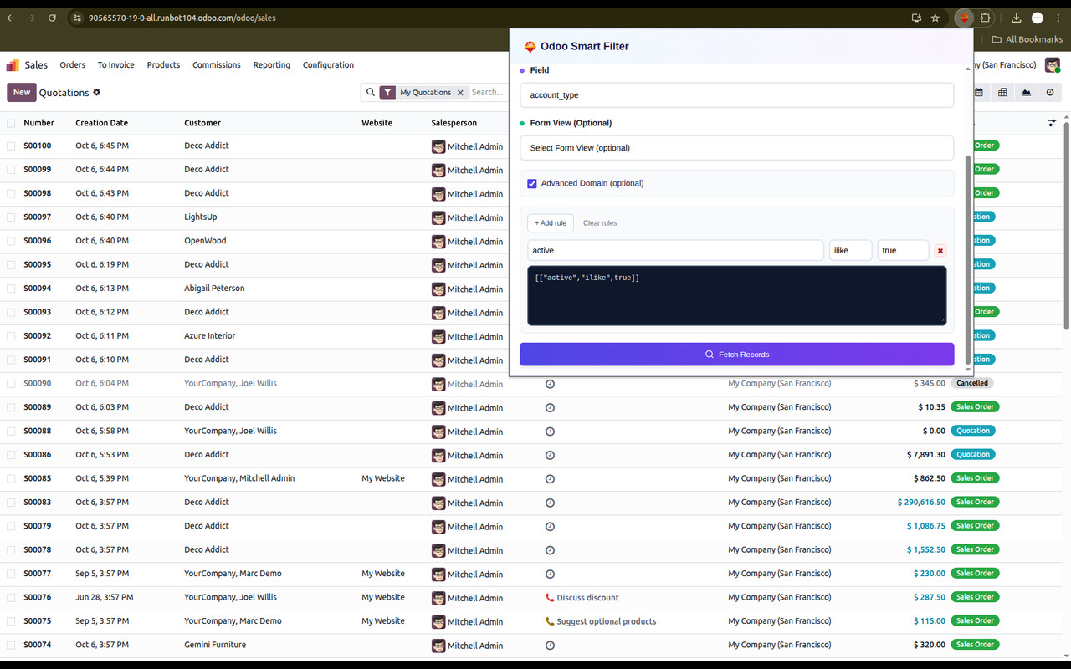Click the quotations list vertical scrollbar
This screenshot has height=669, width=1071.
1066,226
